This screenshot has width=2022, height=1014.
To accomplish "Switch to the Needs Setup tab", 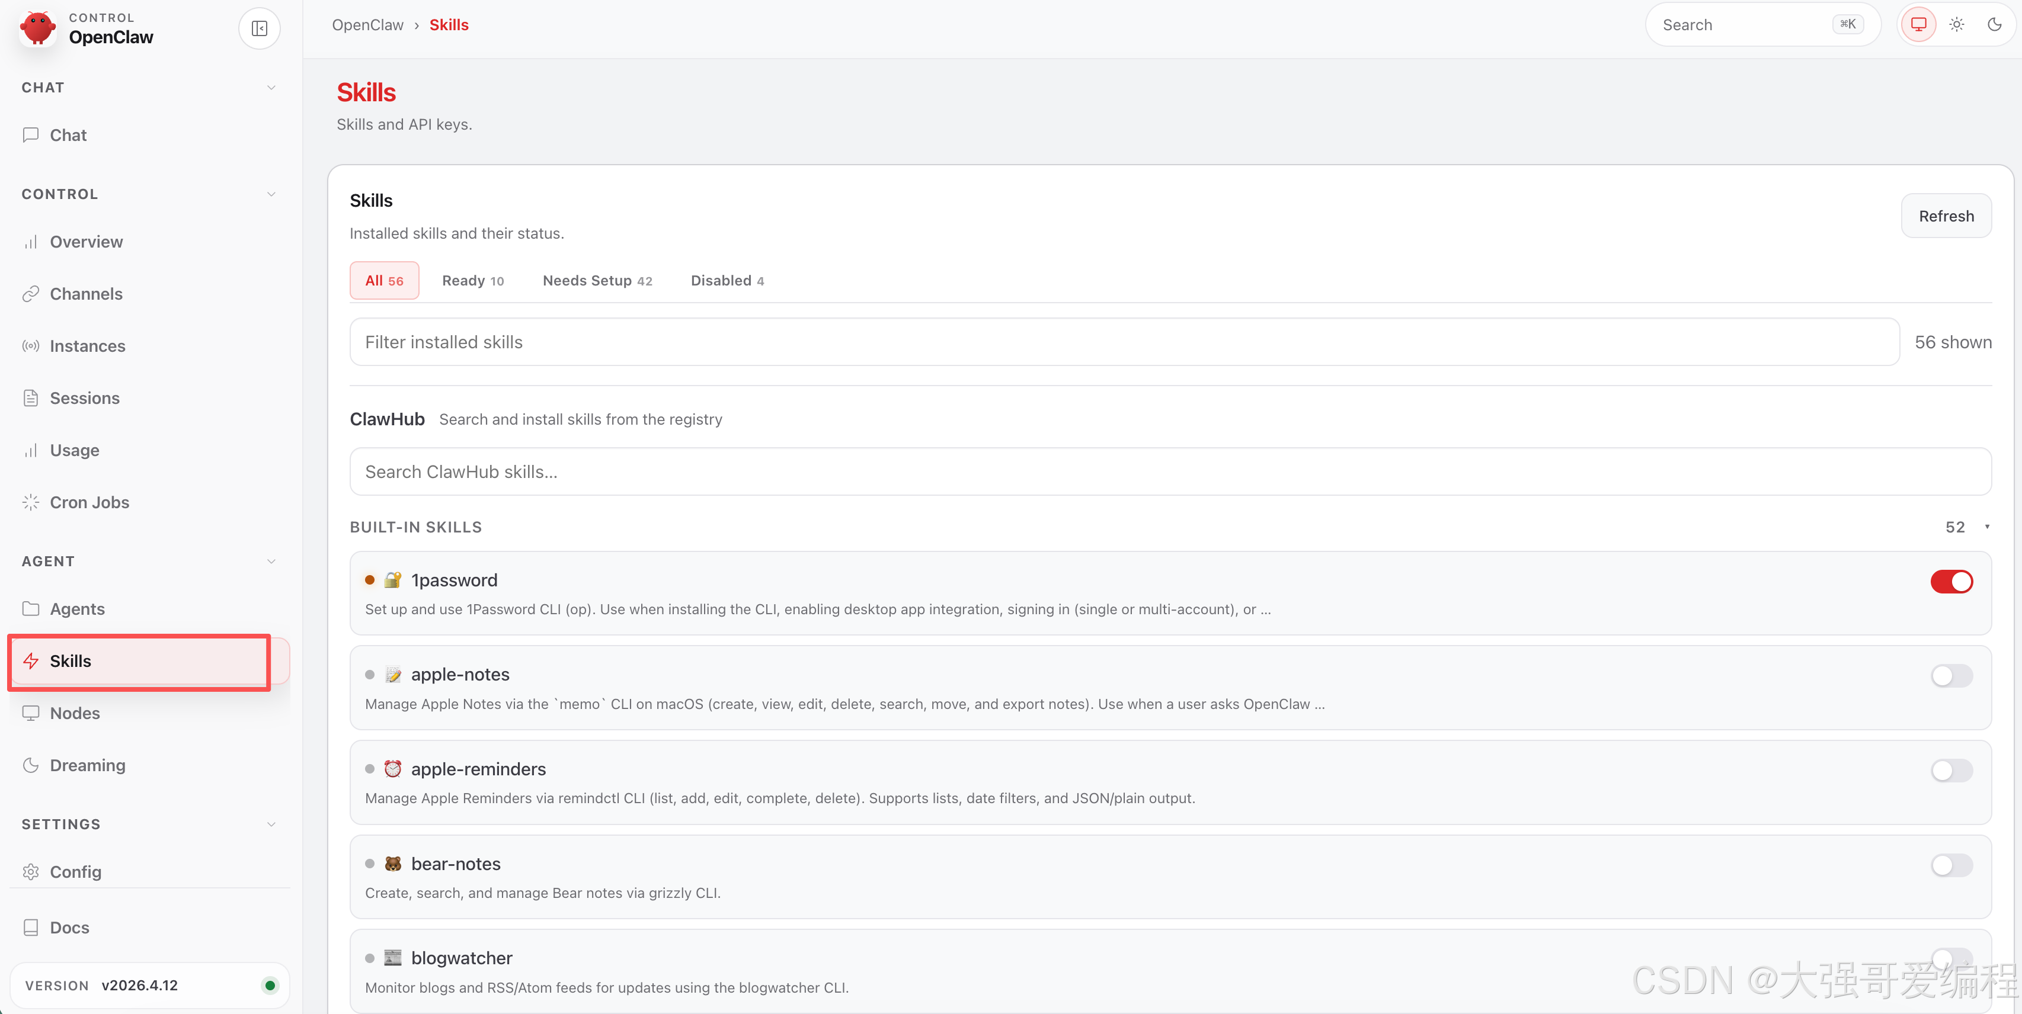I will tap(597, 280).
